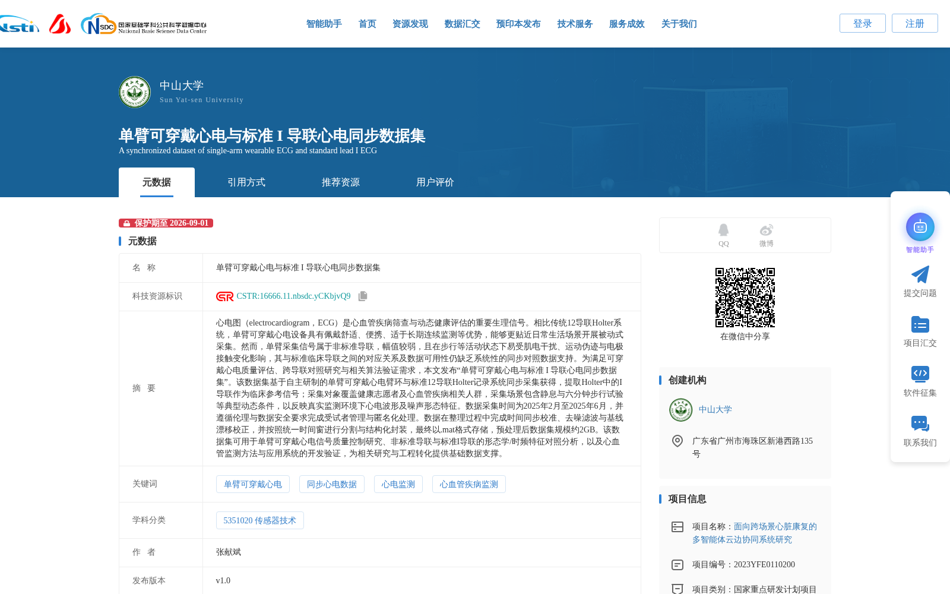950x594 pixels.
Task: Click the 项目类别：国家重点研发计划项目 text
Action: [755, 589]
